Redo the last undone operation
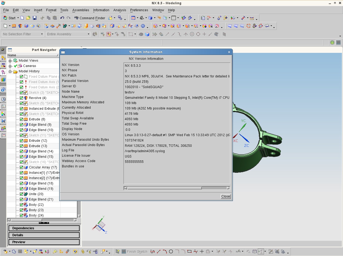343x256 pixels. 69,18
